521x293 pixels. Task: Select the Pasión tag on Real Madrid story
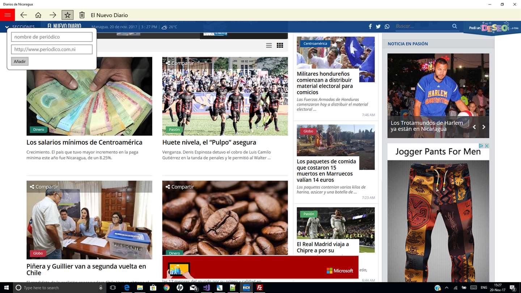(x=309, y=214)
